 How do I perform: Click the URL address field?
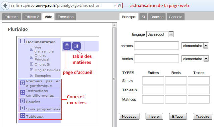click(61, 5)
